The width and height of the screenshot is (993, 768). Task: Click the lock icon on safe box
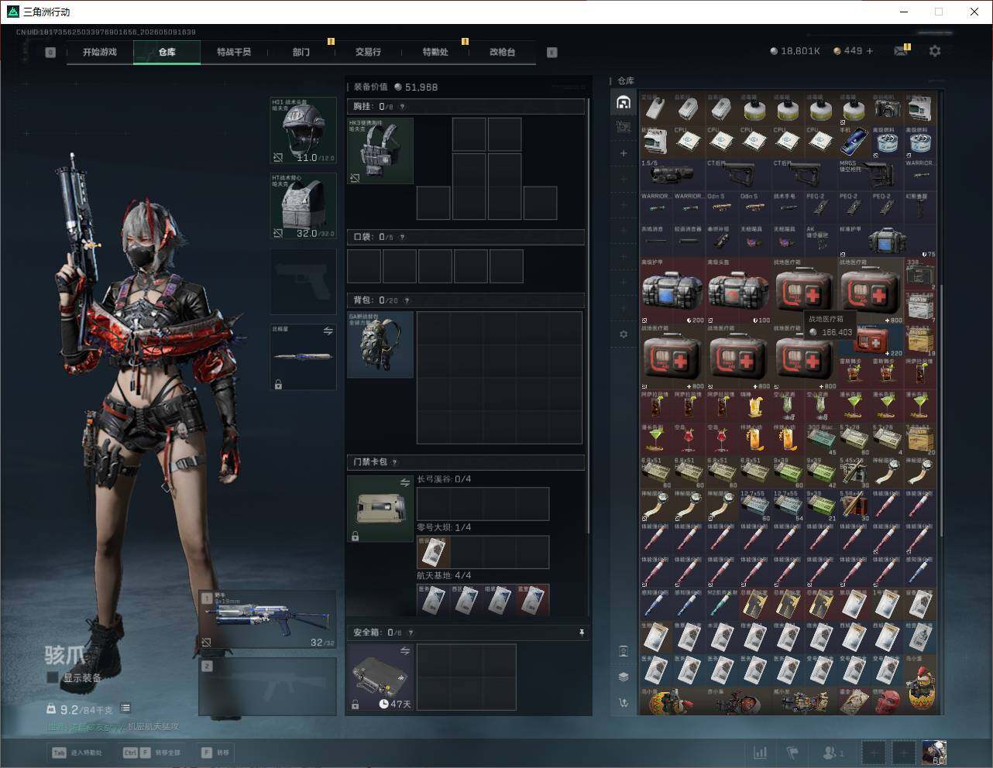(x=355, y=705)
